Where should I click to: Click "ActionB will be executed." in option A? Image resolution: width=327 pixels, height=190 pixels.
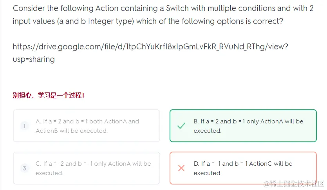point(71,131)
